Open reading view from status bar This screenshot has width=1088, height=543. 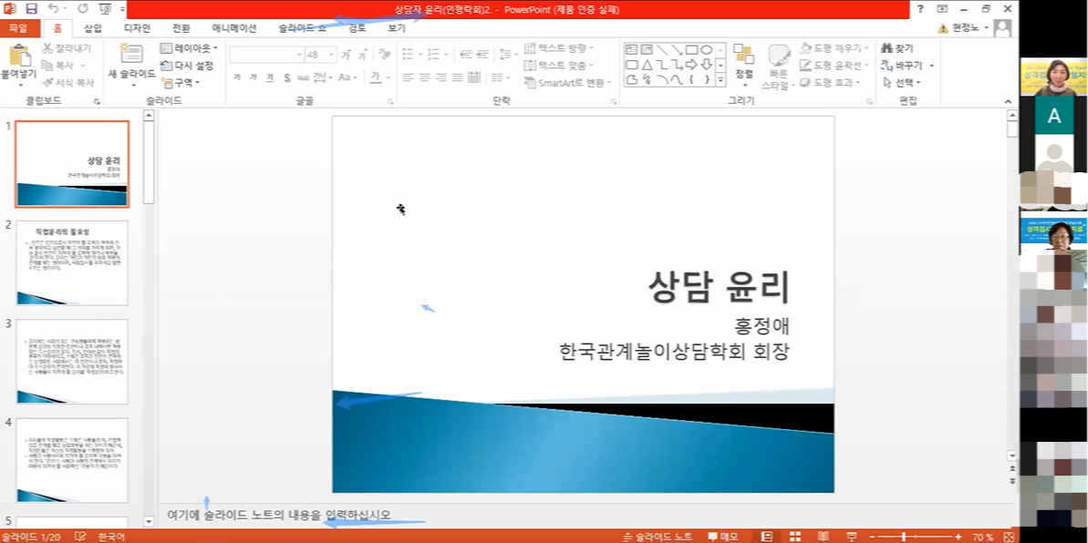(x=823, y=537)
